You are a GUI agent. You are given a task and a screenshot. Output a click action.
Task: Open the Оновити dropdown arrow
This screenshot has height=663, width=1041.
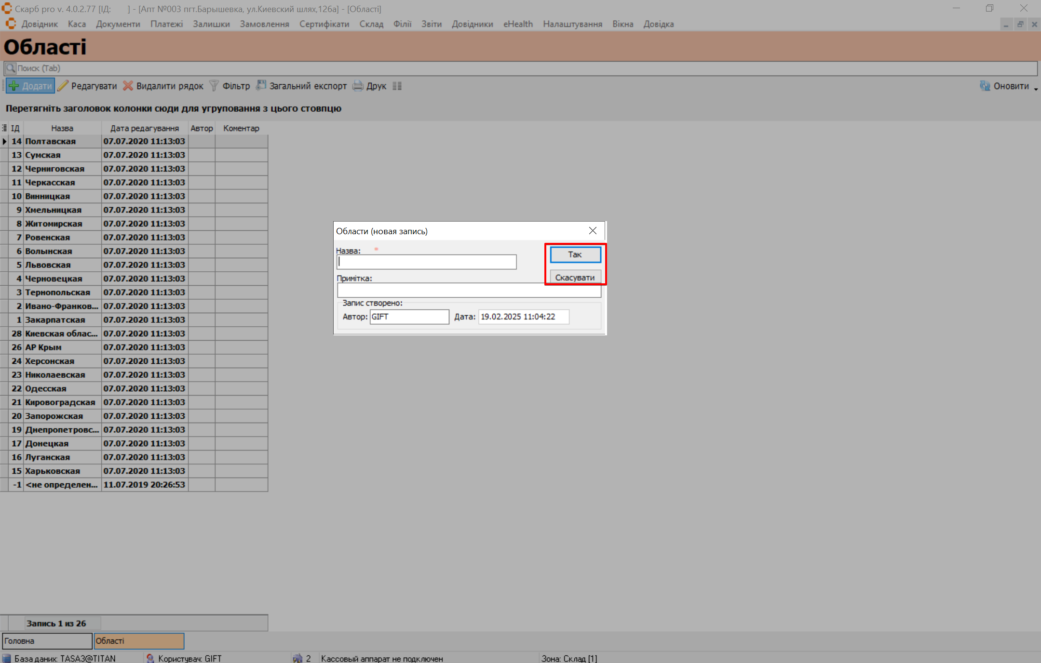coord(1036,89)
